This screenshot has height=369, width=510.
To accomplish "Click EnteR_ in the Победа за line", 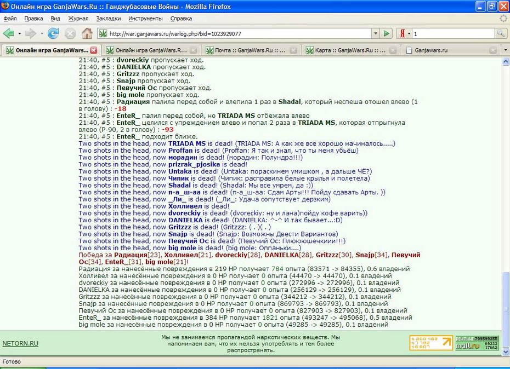I will click(x=117, y=262).
